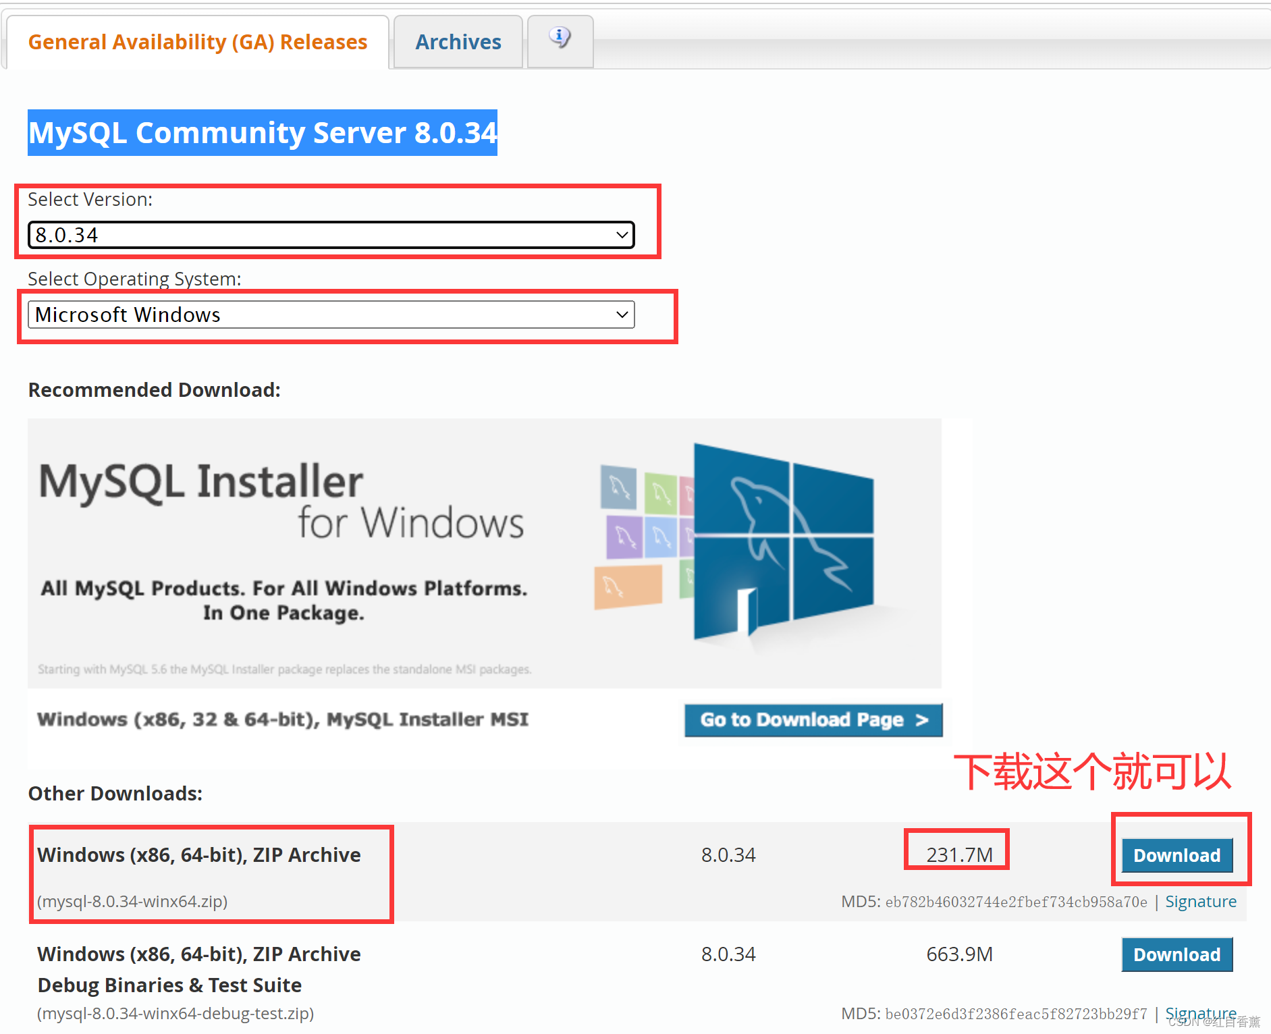Open the Select Version dropdown showing 8.0.34

(331, 235)
